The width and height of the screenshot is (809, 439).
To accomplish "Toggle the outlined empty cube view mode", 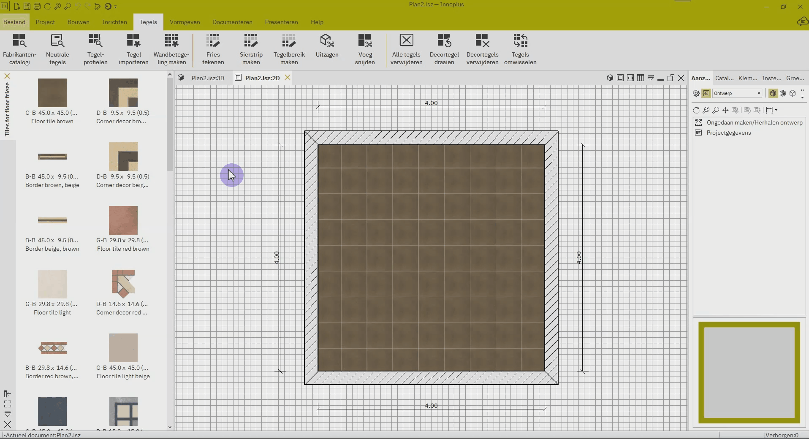I will coord(793,93).
